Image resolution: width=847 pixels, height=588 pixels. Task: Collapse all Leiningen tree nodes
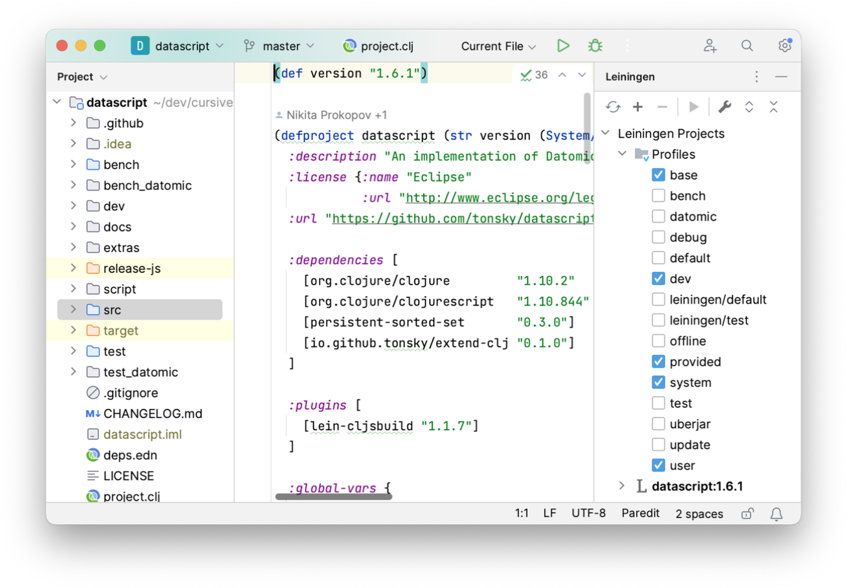coord(773,107)
